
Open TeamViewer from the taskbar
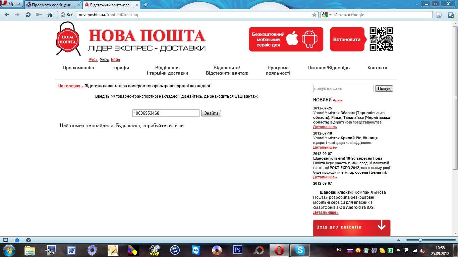coord(195,250)
